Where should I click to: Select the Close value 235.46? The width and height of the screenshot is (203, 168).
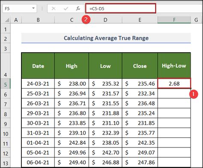140,84
